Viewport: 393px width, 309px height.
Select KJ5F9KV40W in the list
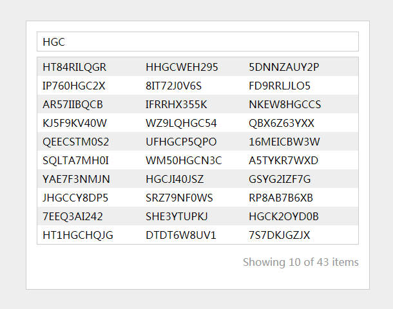click(75, 123)
